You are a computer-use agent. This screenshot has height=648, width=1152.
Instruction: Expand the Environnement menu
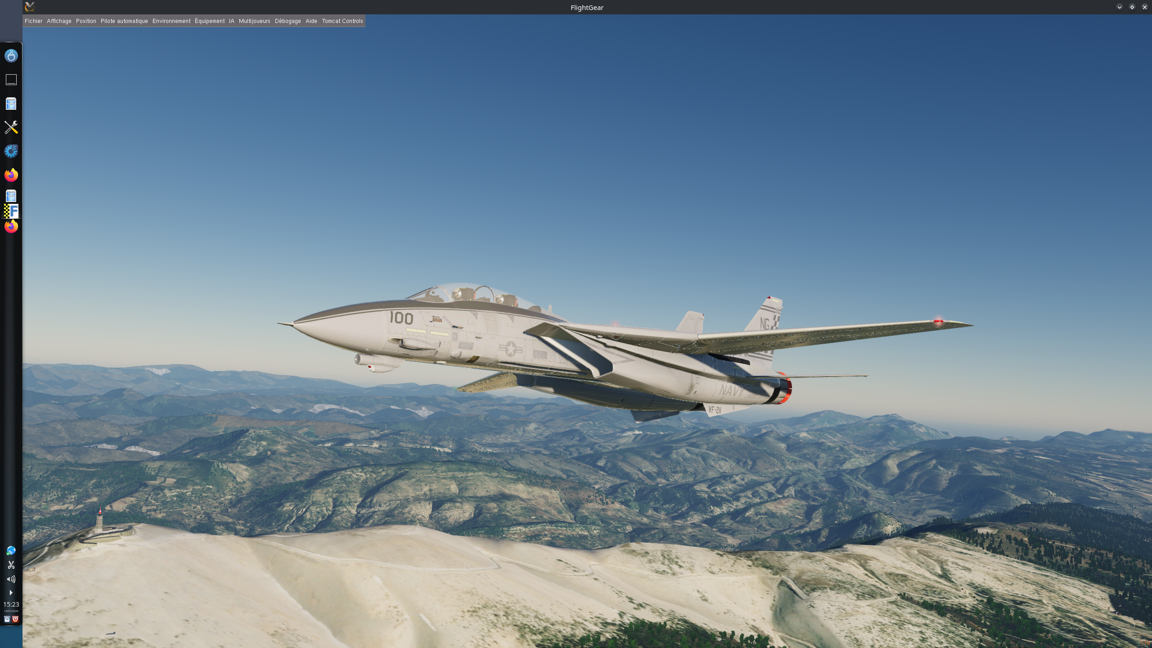click(171, 21)
